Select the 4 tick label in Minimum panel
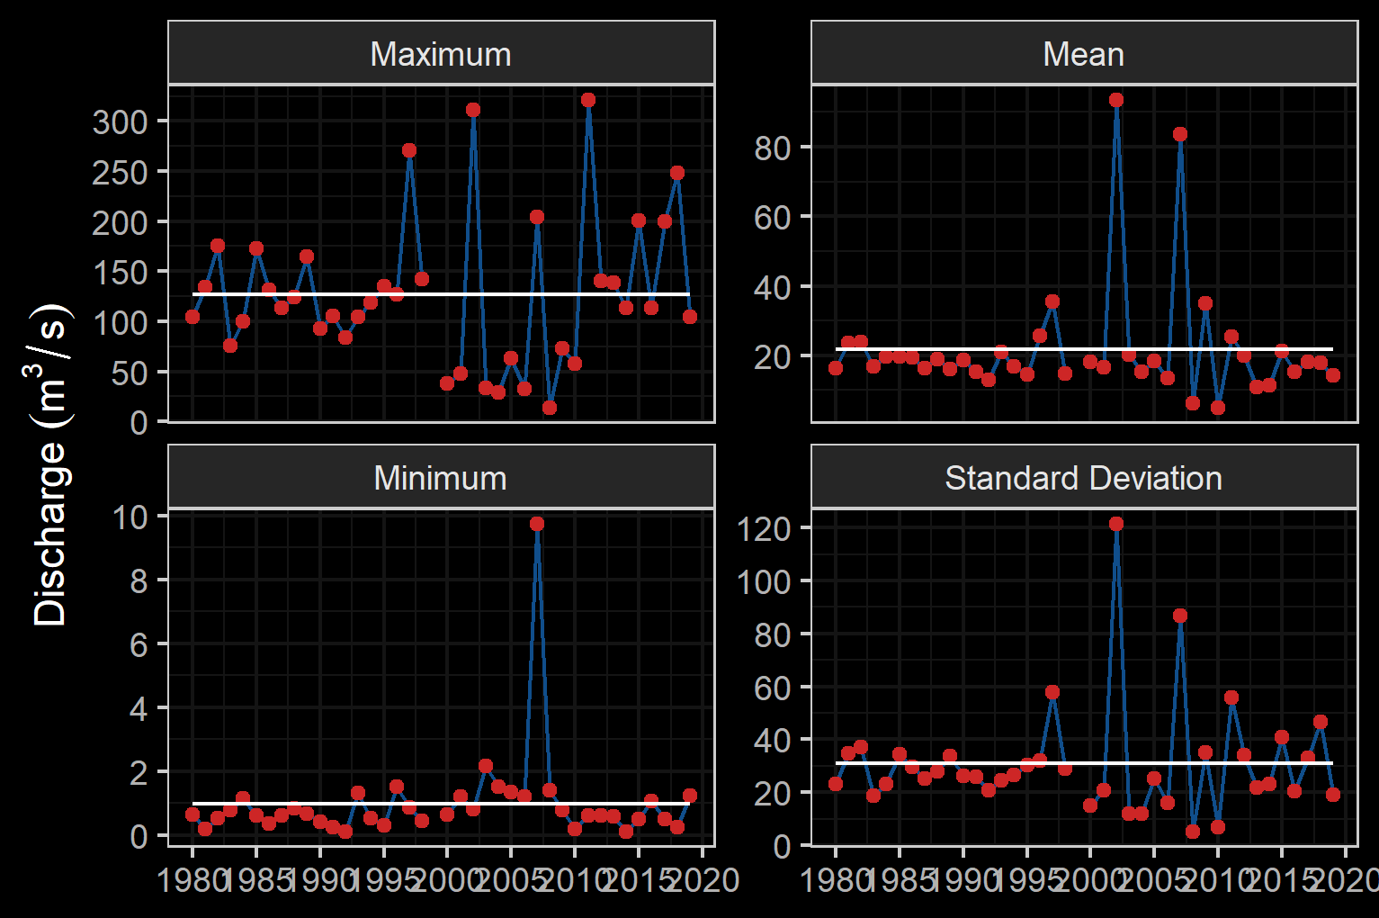1379x918 pixels. [x=139, y=708]
